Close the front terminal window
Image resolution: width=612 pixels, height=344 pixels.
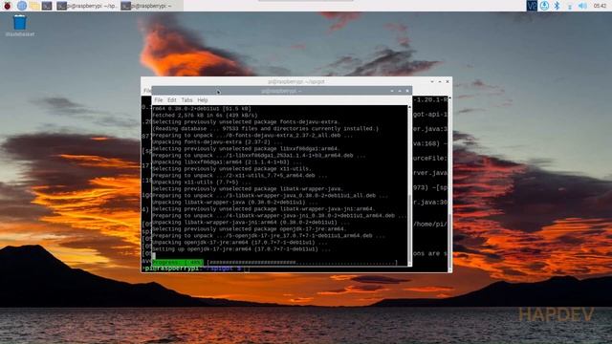click(407, 91)
